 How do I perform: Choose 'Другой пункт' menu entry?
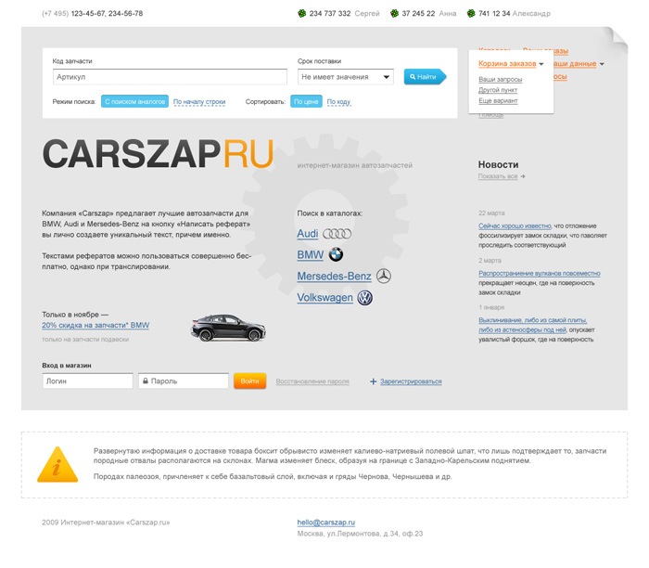(497, 90)
